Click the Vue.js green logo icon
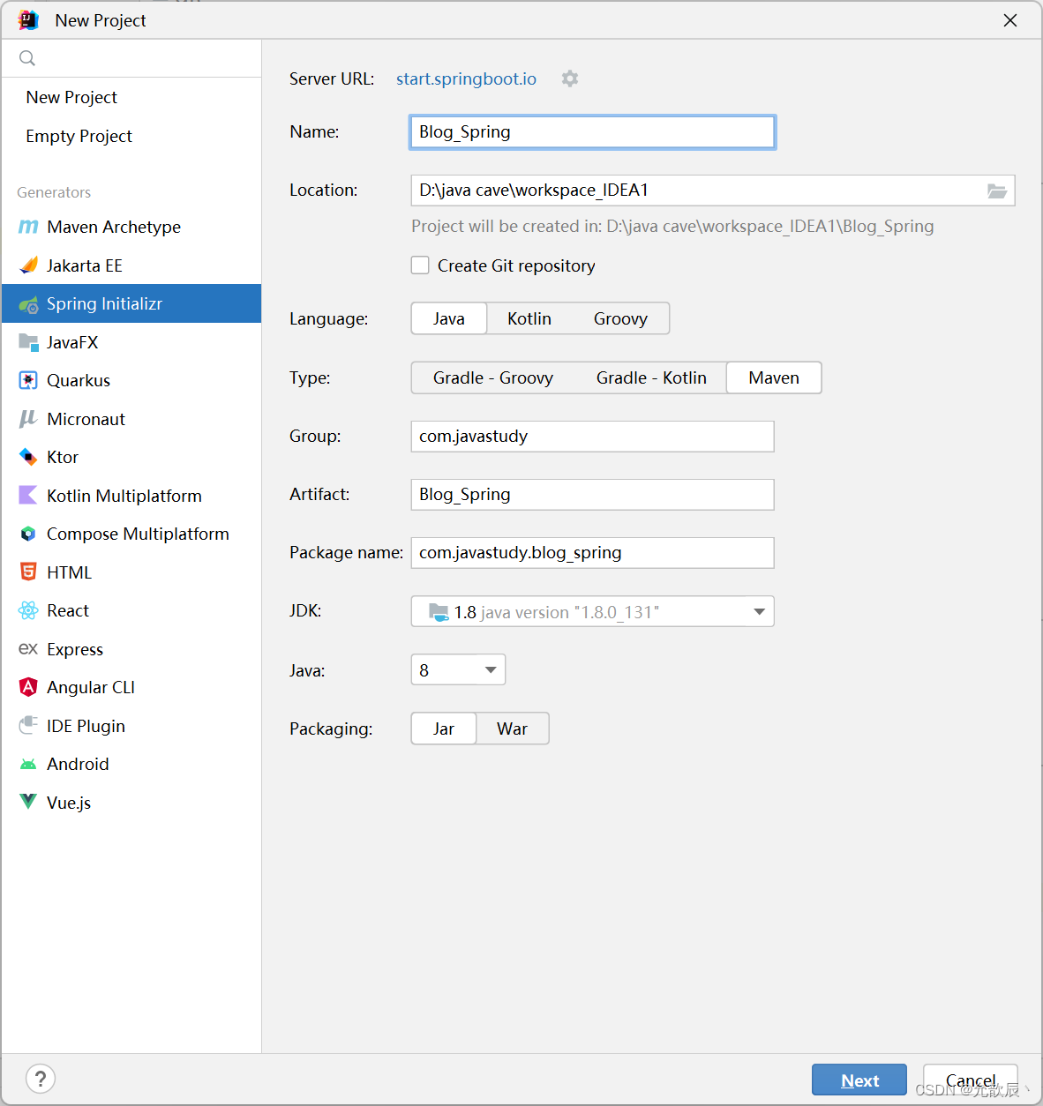 click(x=28, y=802)
